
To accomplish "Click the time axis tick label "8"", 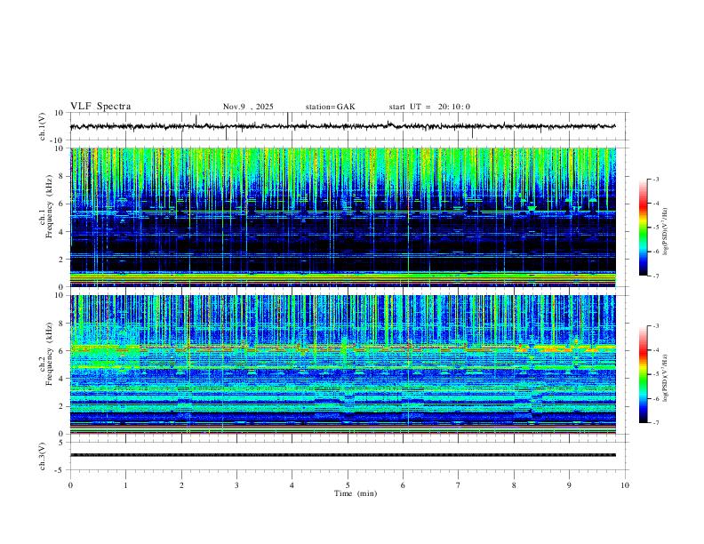I will click(x=514, y=485).
